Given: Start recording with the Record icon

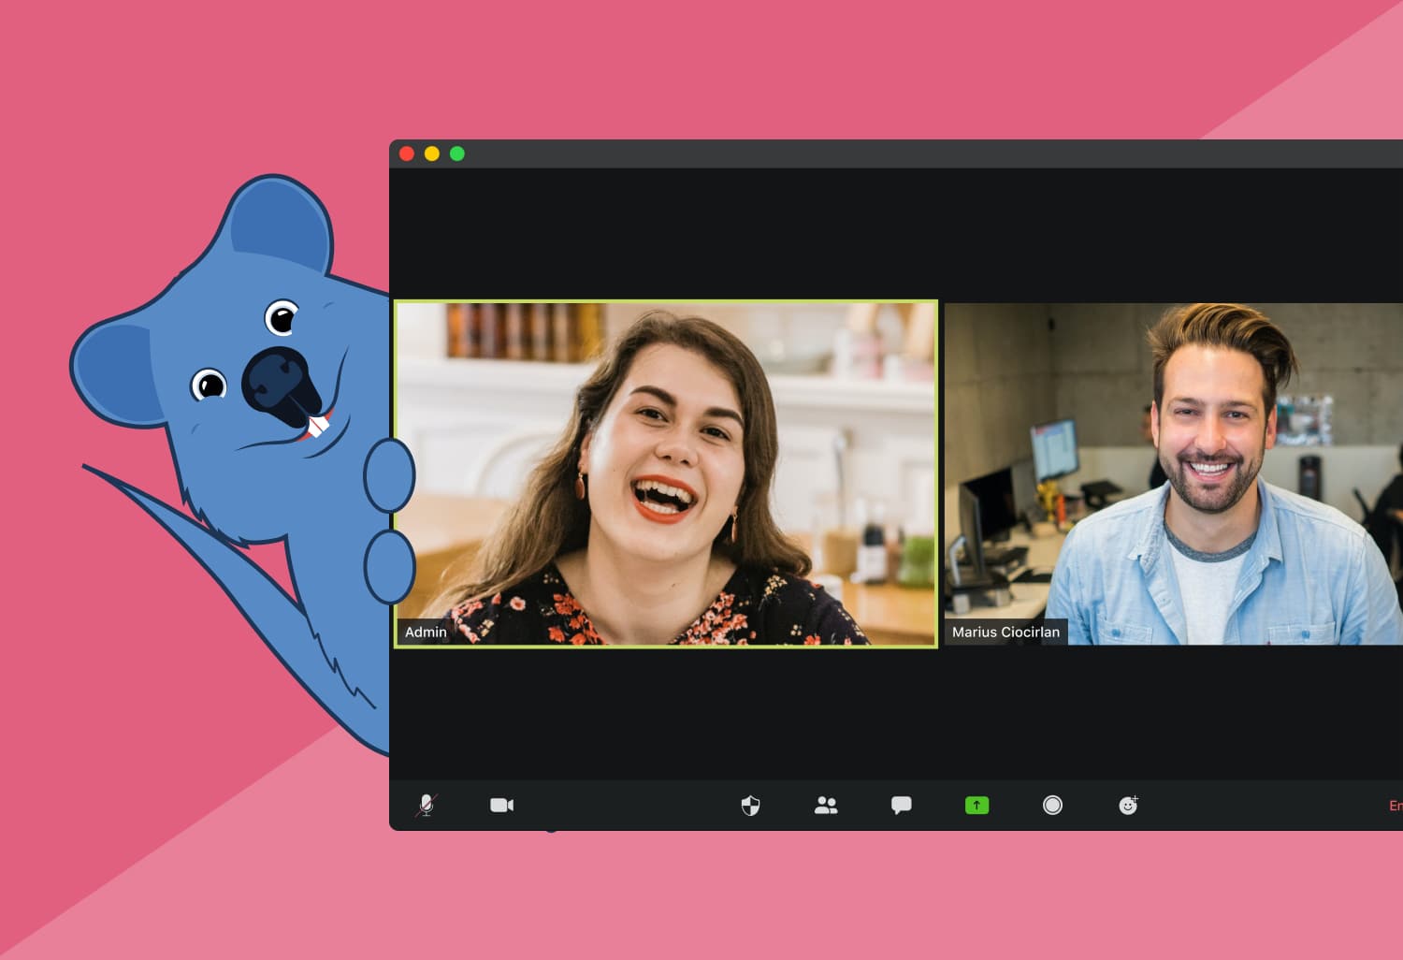Looking at the screenshot, I should (x=1052, y=805).
